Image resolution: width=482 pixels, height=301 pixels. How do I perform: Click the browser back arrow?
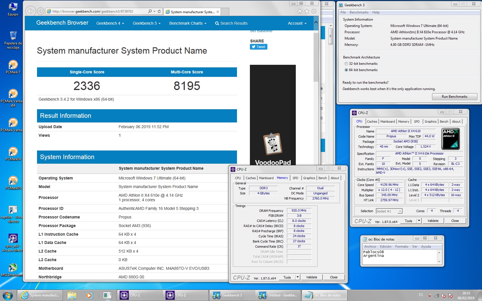(30, 11)
